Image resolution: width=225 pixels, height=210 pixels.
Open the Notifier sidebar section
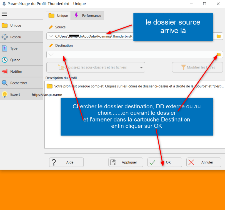click(x=21, y=72)
